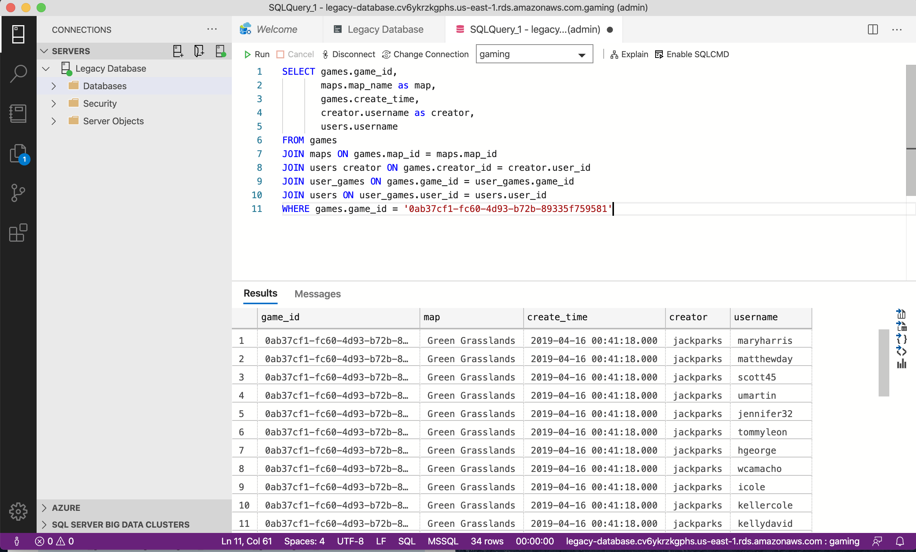Save results as CSV icon
This screenshot has width=916, height=552.
tap(901, 314)
